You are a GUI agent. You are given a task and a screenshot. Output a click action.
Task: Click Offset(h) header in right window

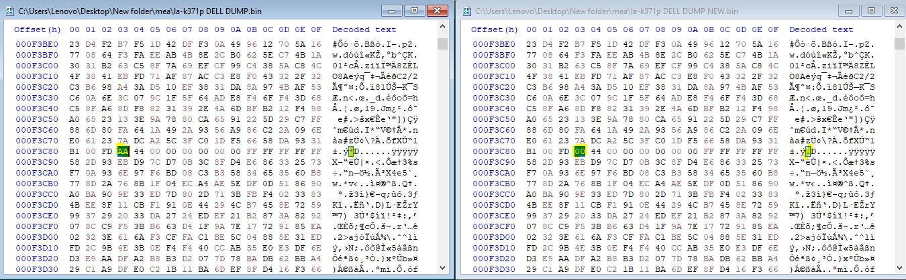click(494, 29)
